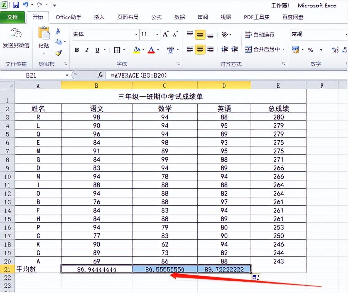Screen dimensions: 348x293
Task: Click the Send to WeChat icon
Action: point(16,33)
